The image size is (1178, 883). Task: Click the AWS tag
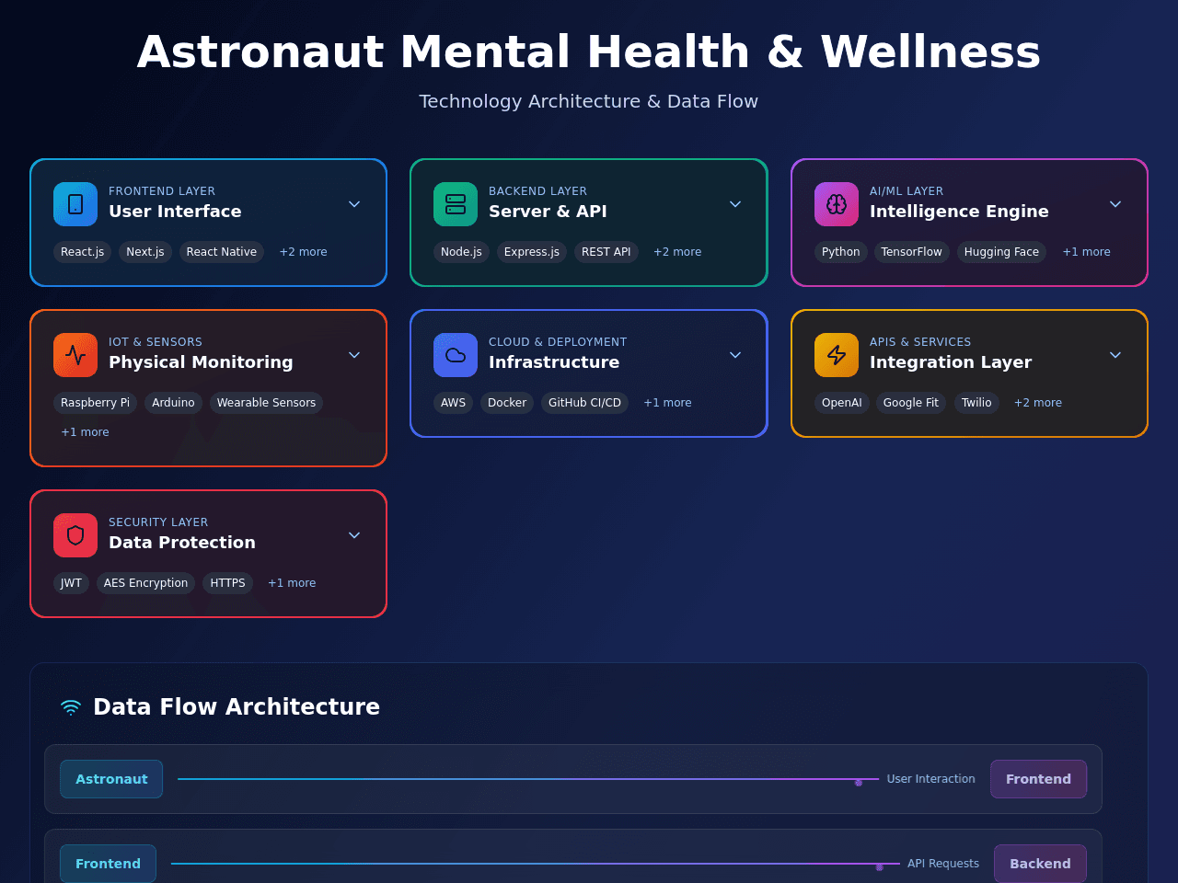pyautogui.click(x=454, y=403)
